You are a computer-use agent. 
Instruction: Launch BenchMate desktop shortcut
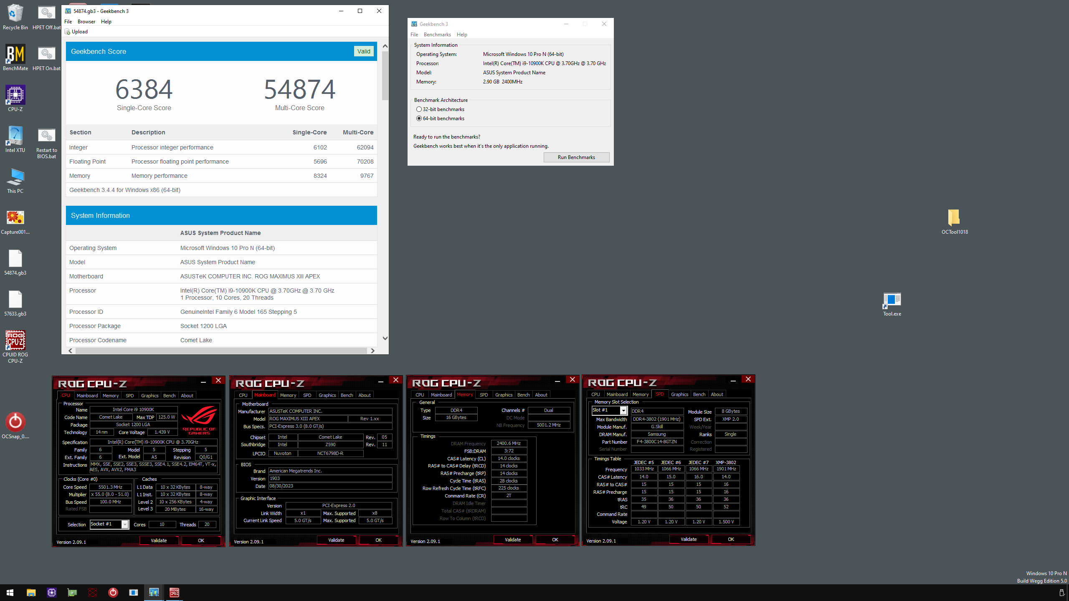point(15,58)
